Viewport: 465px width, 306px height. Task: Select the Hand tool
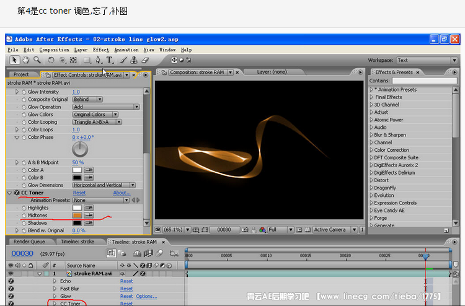pos(26,60)
